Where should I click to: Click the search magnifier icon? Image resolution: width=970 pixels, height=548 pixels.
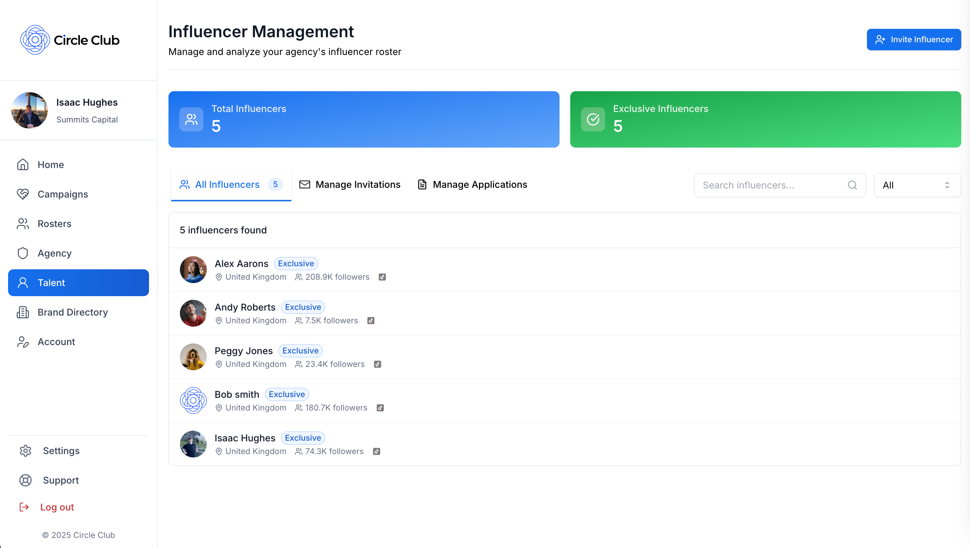pyautogui.click(x=852, y=185)
